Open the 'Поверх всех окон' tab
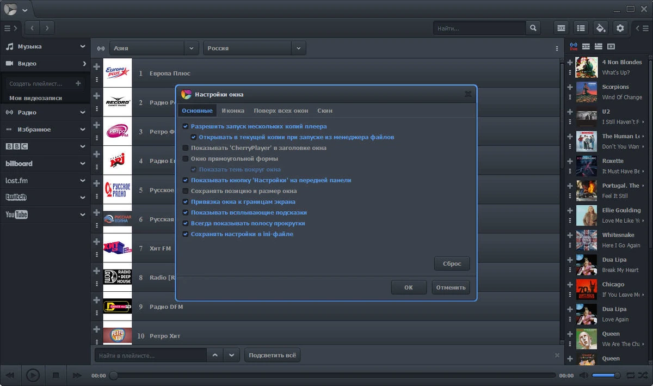Viewport: 653px width, 386px height. tap(281, 111)
